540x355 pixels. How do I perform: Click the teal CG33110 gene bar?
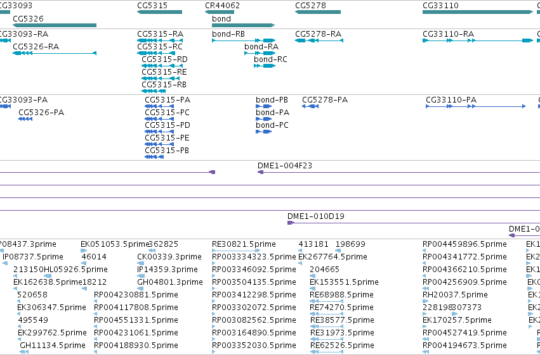click(x=478, y=12)
